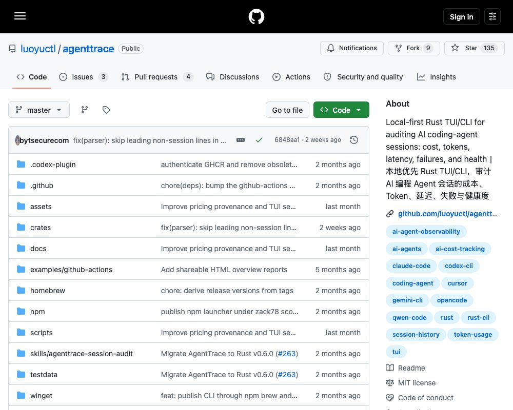513x410 pixels.
Task: Open the skills/agenttrace-session-audit folder
Action: [x=82, y=354]
